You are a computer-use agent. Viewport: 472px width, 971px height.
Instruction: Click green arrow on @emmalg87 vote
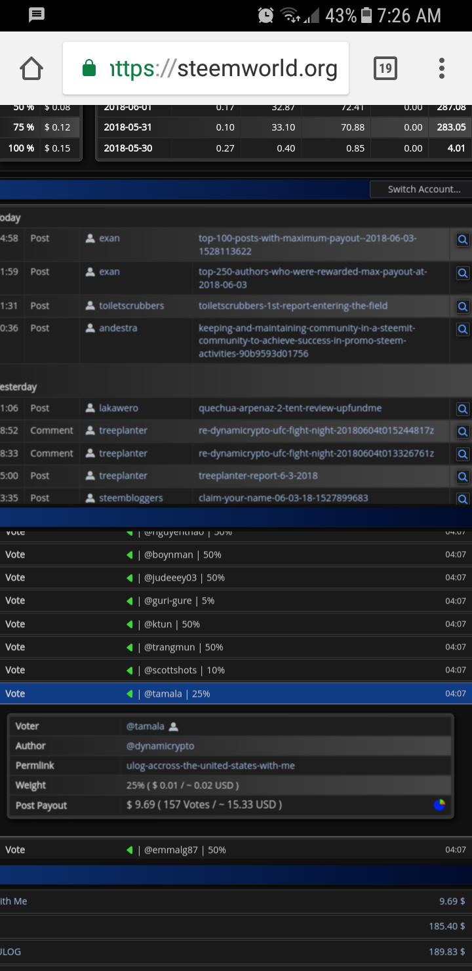[x=130, y=850]
